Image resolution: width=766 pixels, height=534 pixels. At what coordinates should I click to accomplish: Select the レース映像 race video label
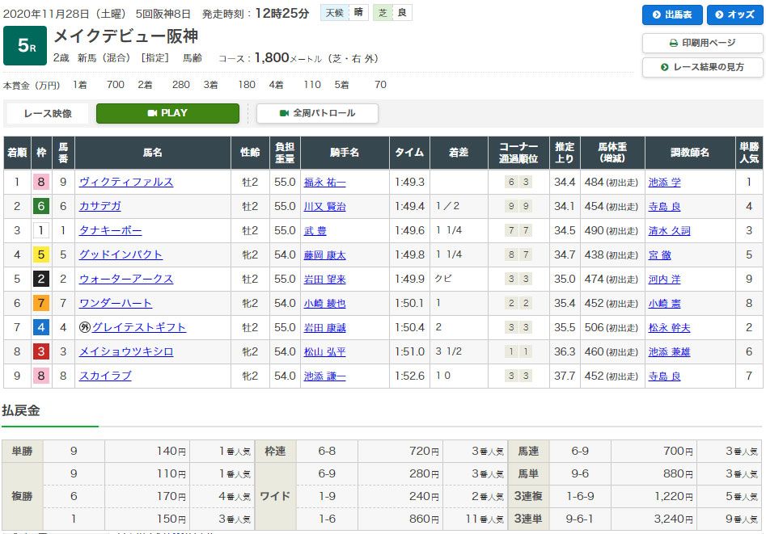[x=46, y=114]
